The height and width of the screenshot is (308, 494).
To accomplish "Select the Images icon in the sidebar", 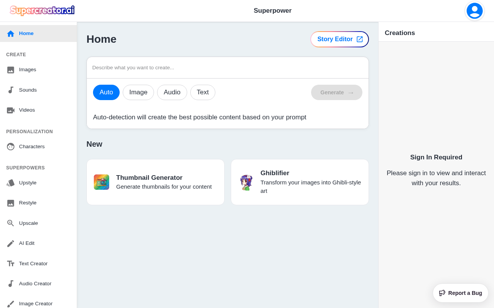I will [x=10, y=70].
